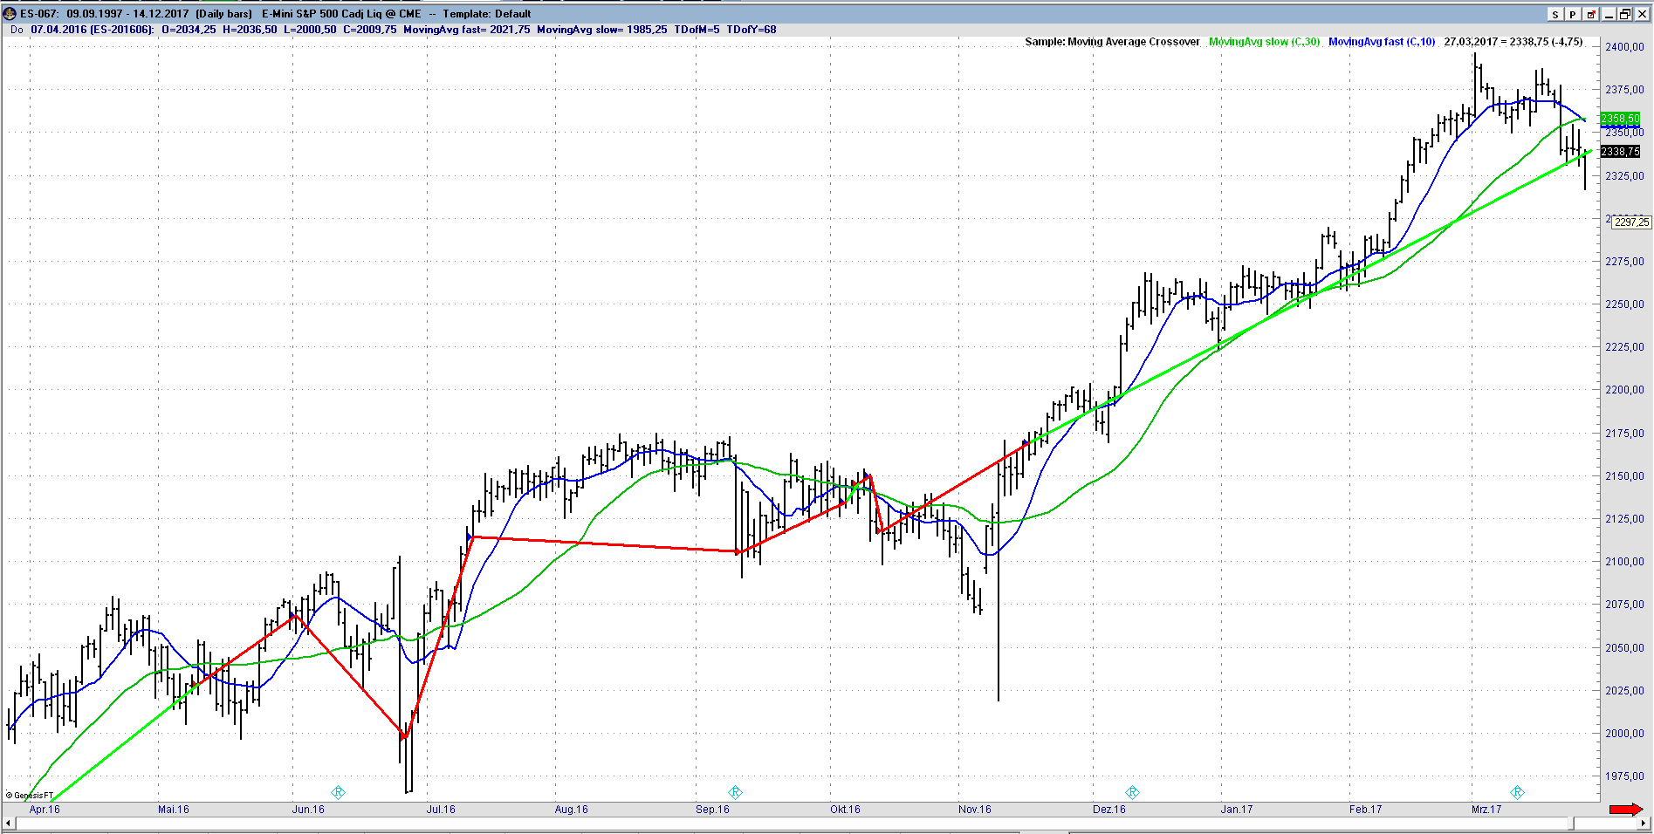This screenshot has height=834, width=1654.
Task: Detach chart with the red arrow pop-out icon
Action: (1591, 14)
